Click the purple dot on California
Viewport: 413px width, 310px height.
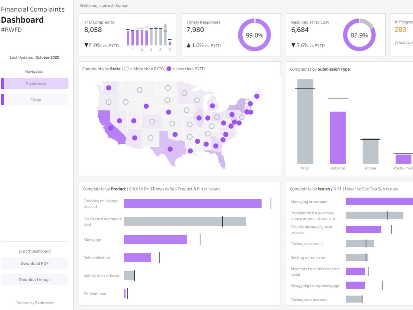pyautogui.click(x=110, y=128)
